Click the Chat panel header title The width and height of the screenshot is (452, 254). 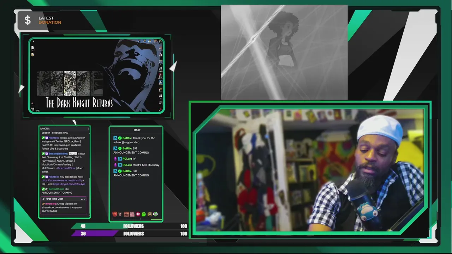[137, 130]
